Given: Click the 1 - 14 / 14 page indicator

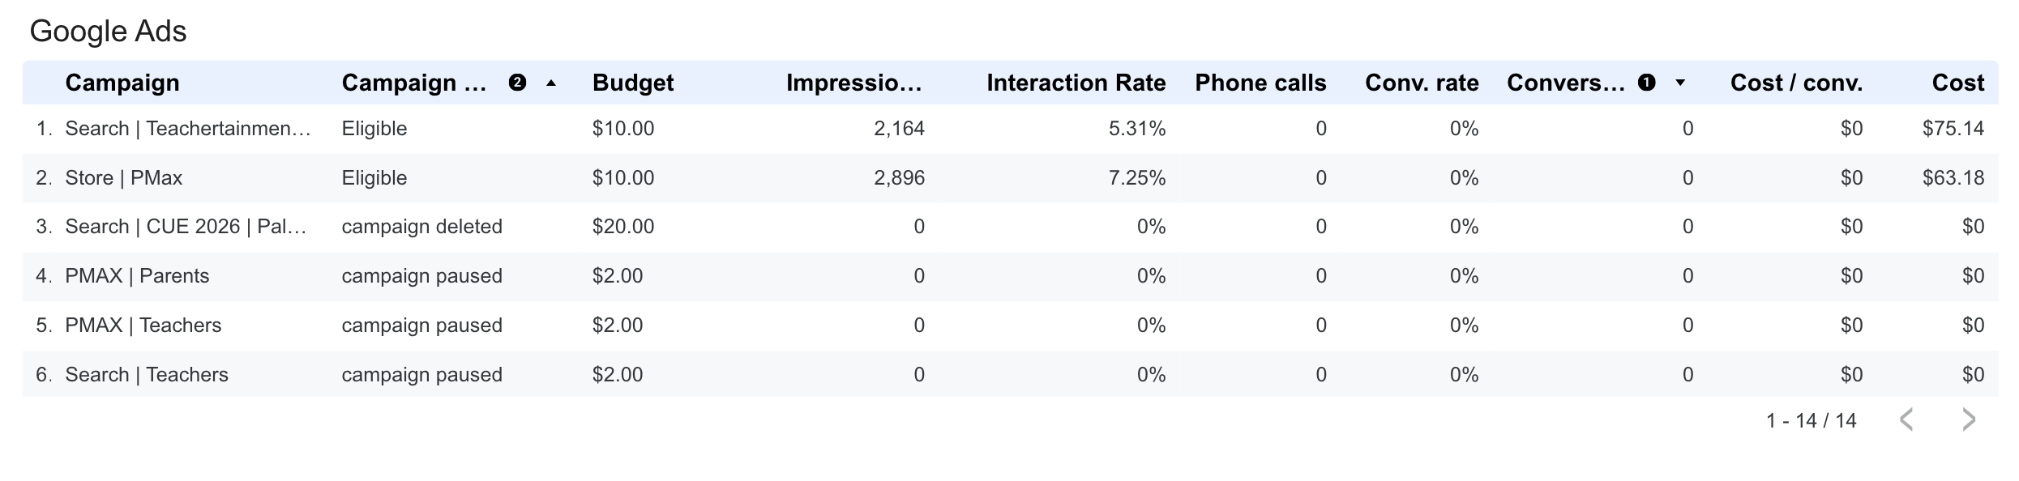Looking at the screenshot, I should (1818, 420).
